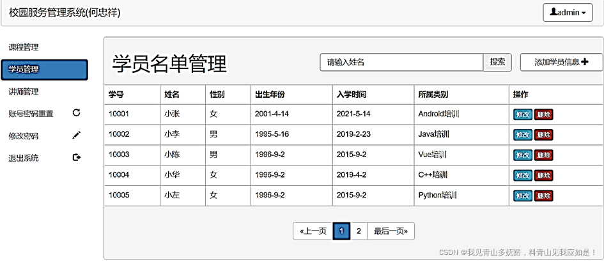Screen dimensions: 604x262
Task: Delete student 10004 with 删除
Action: (543, 175)
